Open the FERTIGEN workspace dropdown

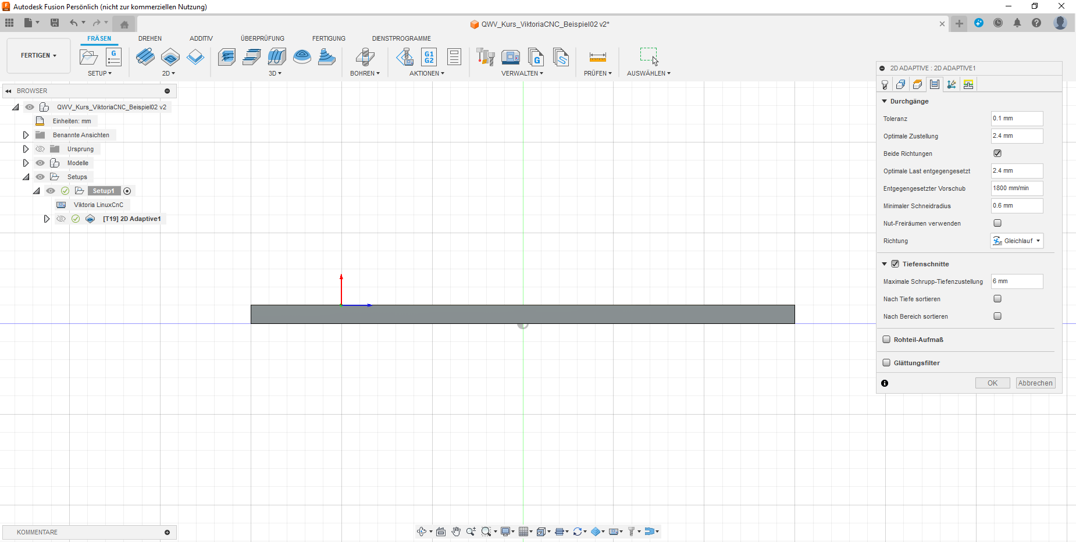pyautogui.click(x=38, y=56)
